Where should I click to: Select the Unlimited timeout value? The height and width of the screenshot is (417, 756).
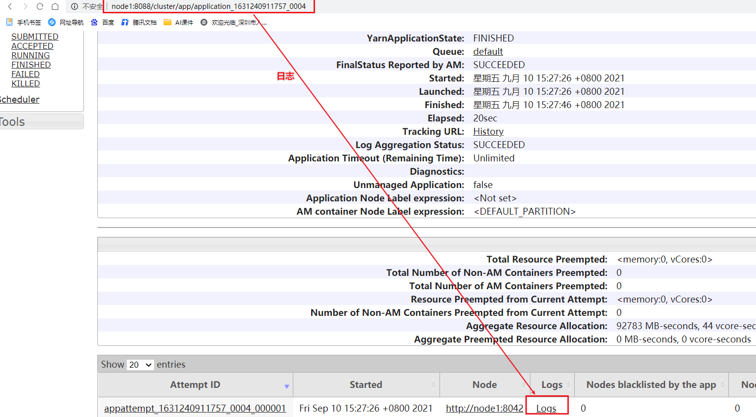point(494,158)
